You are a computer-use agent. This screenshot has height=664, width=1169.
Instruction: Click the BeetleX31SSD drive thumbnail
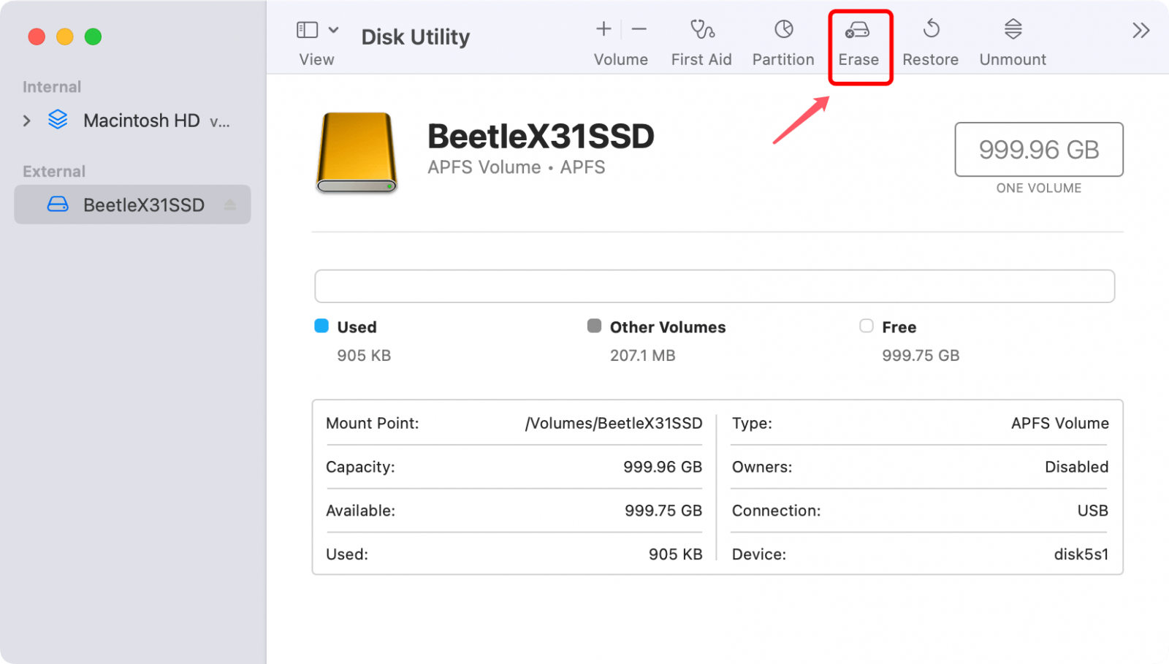tap(356, 153)
